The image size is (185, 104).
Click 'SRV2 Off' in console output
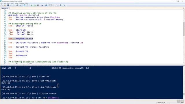[6, 68]
